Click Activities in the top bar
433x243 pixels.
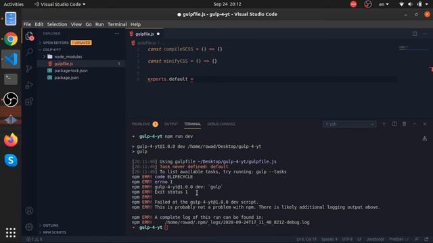[14, 5]
